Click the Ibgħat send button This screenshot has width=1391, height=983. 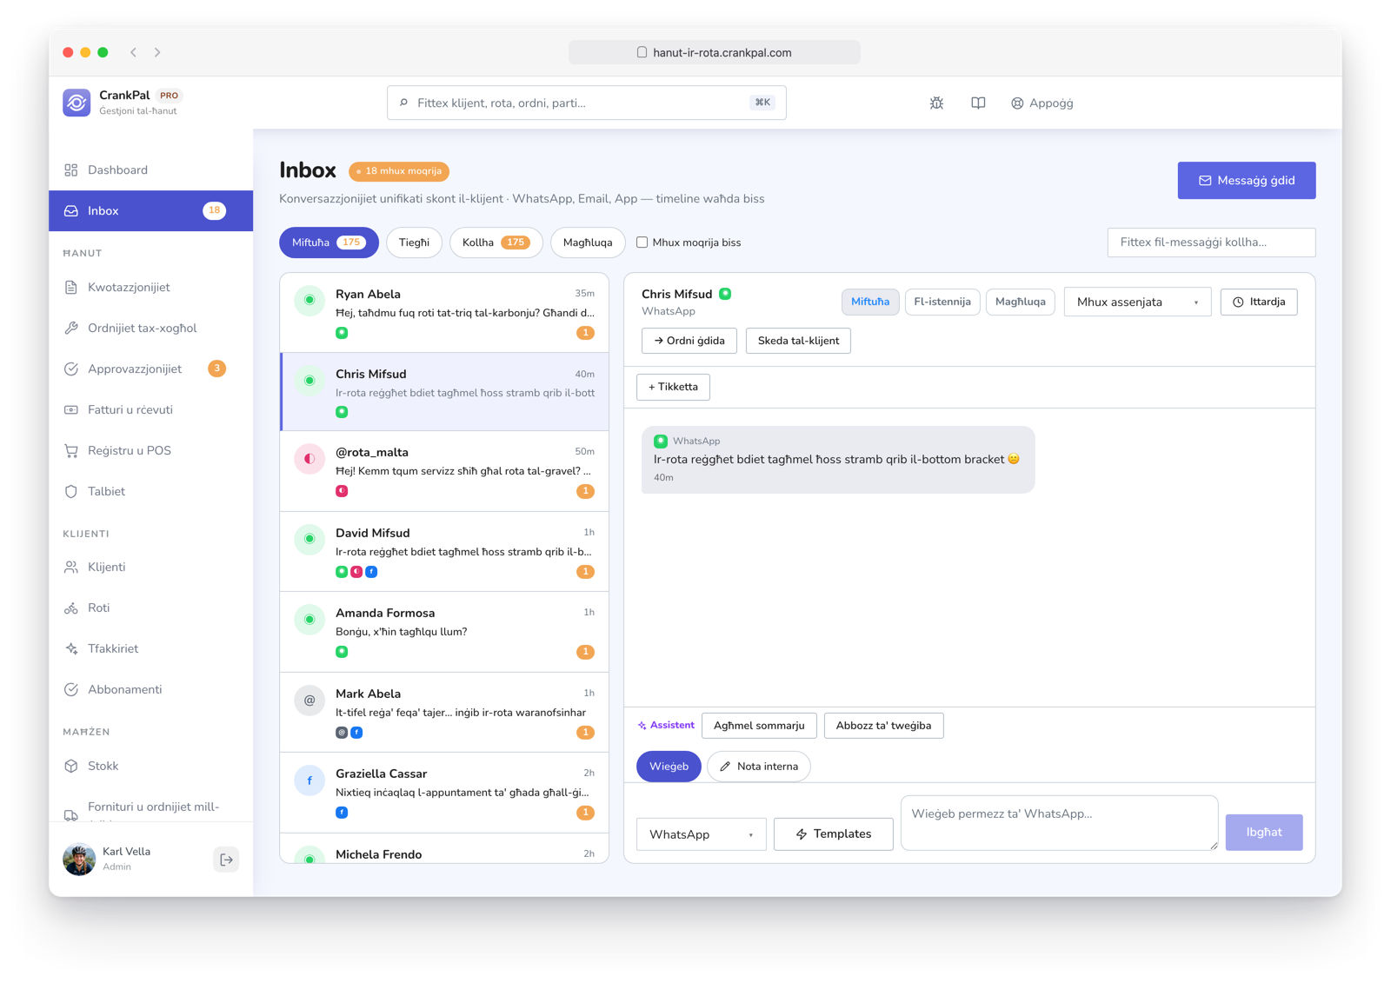pyautogui.click(x=1263, y=832)
